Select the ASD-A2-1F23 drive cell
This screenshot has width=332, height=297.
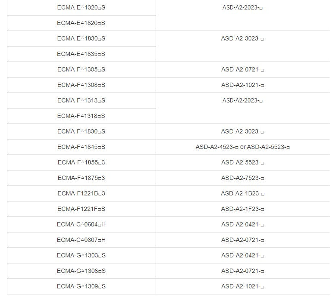tap(242, 209)
